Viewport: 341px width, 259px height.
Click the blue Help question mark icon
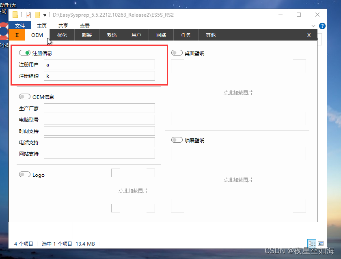click(322, 26)
